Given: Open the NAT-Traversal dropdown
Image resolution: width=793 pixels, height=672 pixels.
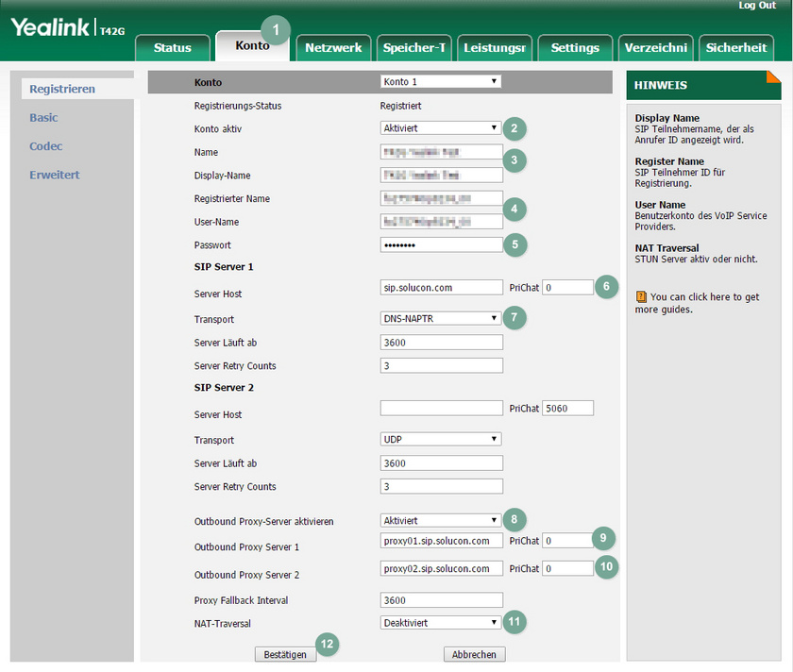Looking at the screenshot, I should coord(440,623).
